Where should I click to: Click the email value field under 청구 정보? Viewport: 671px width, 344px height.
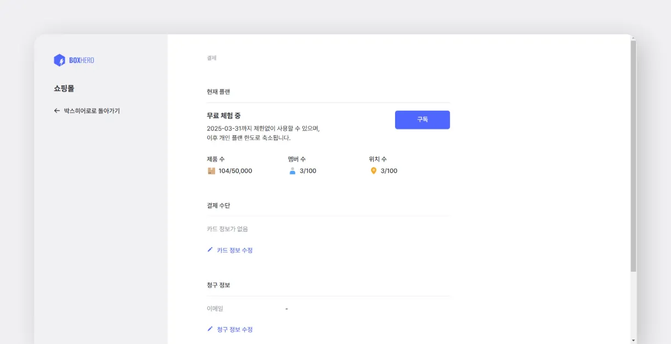pyautogui.click(x=286, y=308)
